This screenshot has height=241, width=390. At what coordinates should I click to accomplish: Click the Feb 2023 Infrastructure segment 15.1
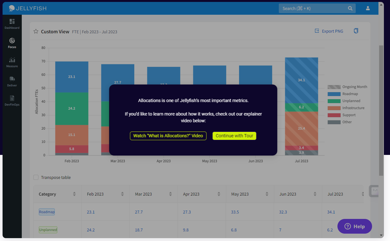pos(72,135)
